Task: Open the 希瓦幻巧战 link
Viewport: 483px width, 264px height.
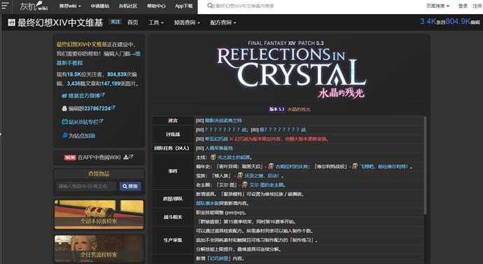Action: tap(216, 139)
